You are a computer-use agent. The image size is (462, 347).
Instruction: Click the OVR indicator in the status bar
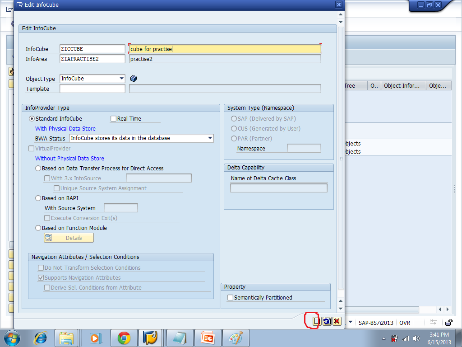click(405, 323)
